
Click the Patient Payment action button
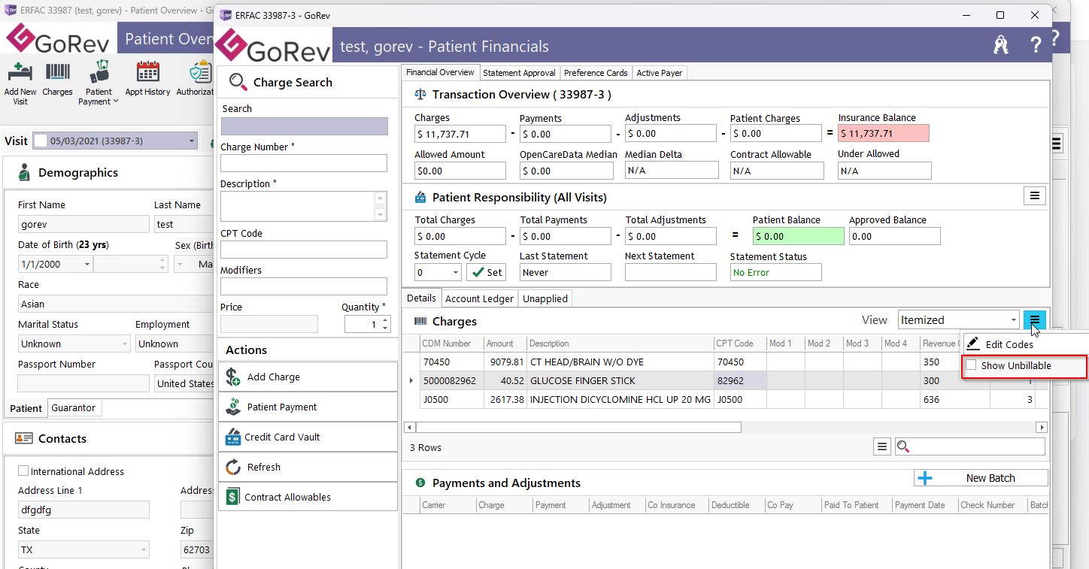pos(308,407)
